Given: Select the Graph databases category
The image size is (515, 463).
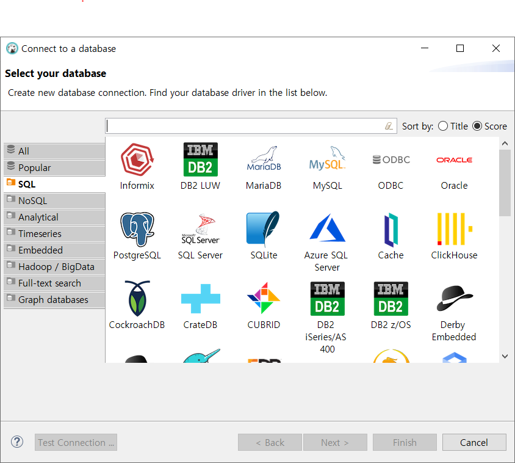Looking at the screenshot, I should (x=54, y=299).
